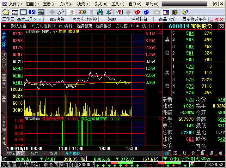Image resolution: width=226 pixels, height=168 pixels.
Task: Toggle the 现 display button
Action: click(x=144, y=26)
